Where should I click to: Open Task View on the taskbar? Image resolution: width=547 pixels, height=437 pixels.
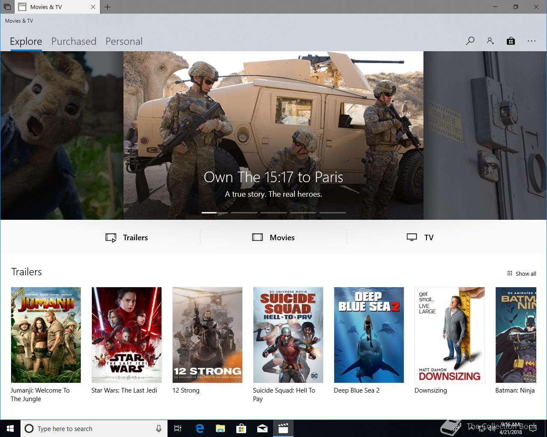178,428
